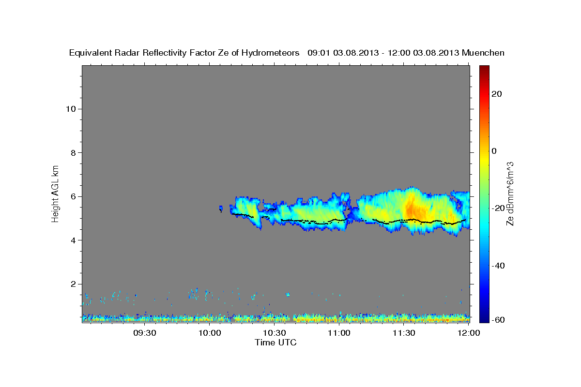Click the height axis label 10
The height and width of the screenshot is (387, 581).
pos(71,109)
